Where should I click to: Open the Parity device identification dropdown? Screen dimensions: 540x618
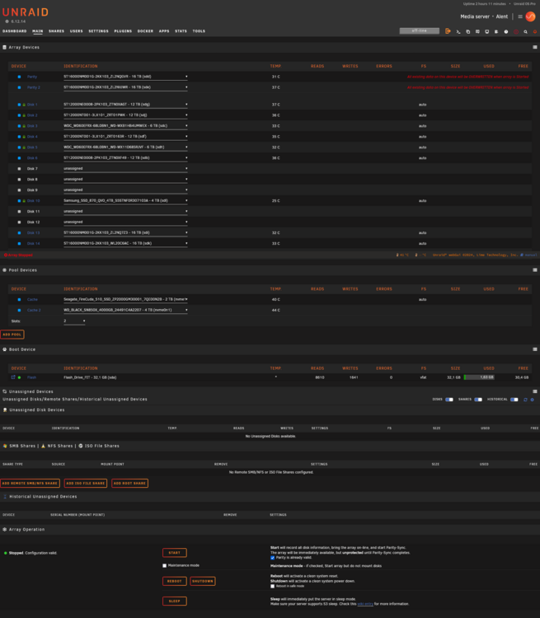click(x=125, y=77)
